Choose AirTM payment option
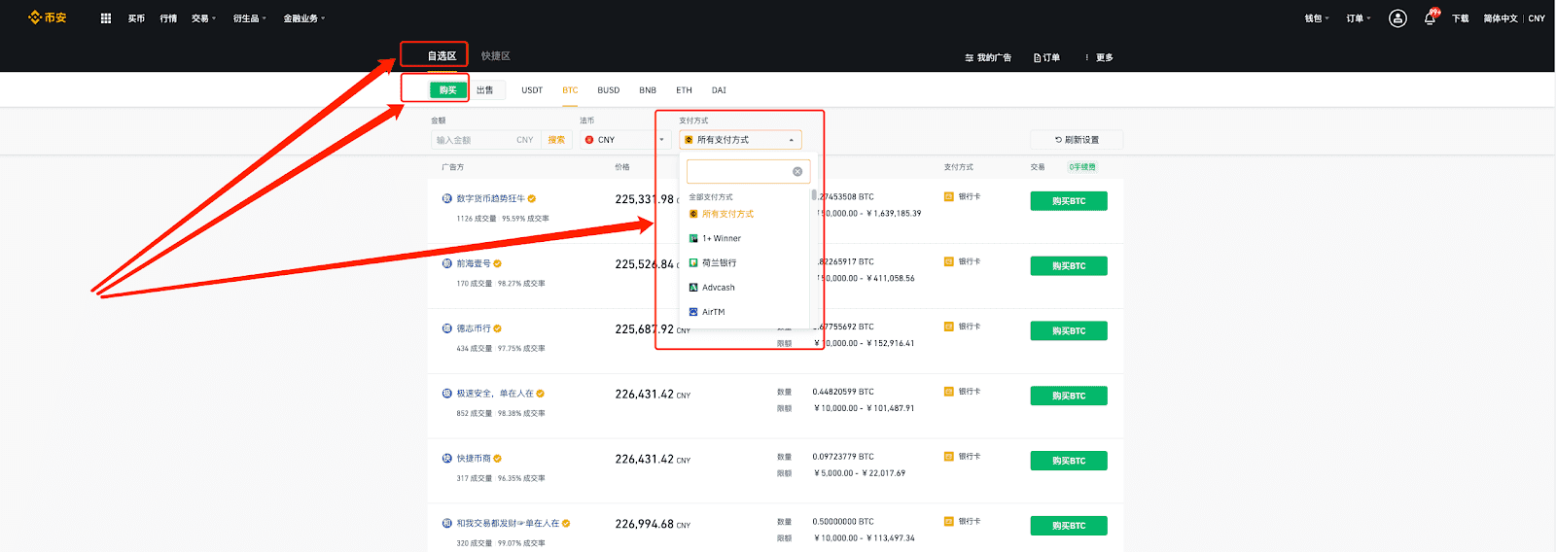 [x=713, y=312]
